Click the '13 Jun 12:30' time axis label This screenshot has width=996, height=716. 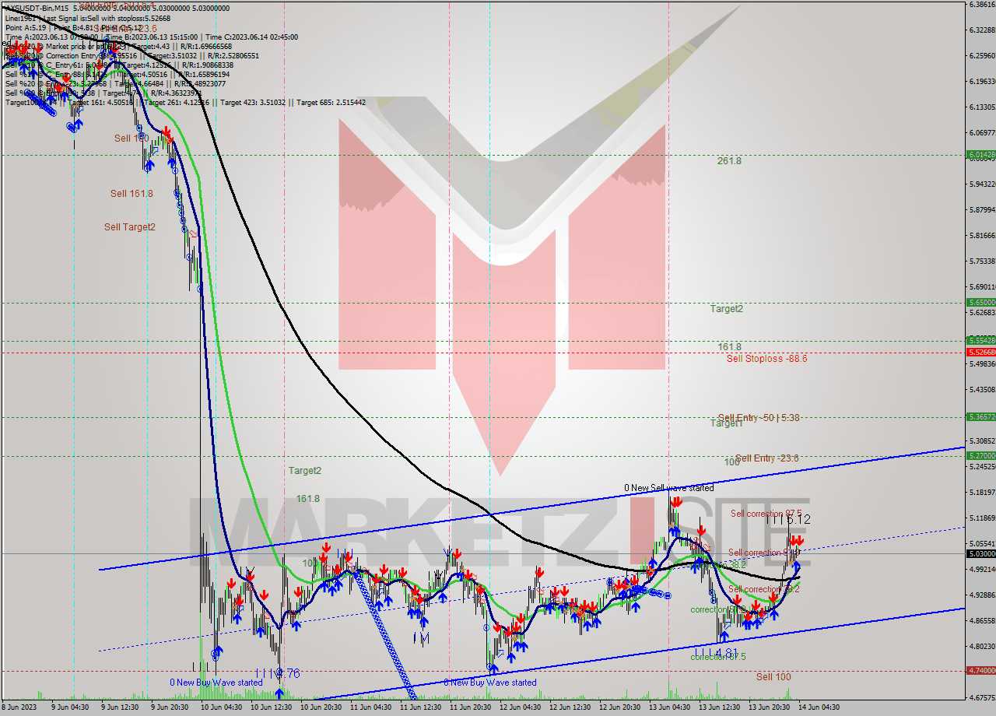pos(720,707)
